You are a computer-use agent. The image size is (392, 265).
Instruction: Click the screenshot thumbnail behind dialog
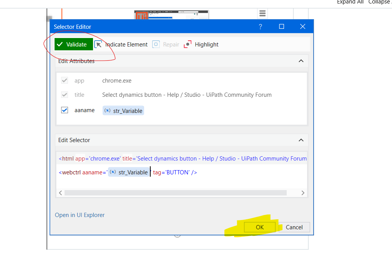pos(171,15)
